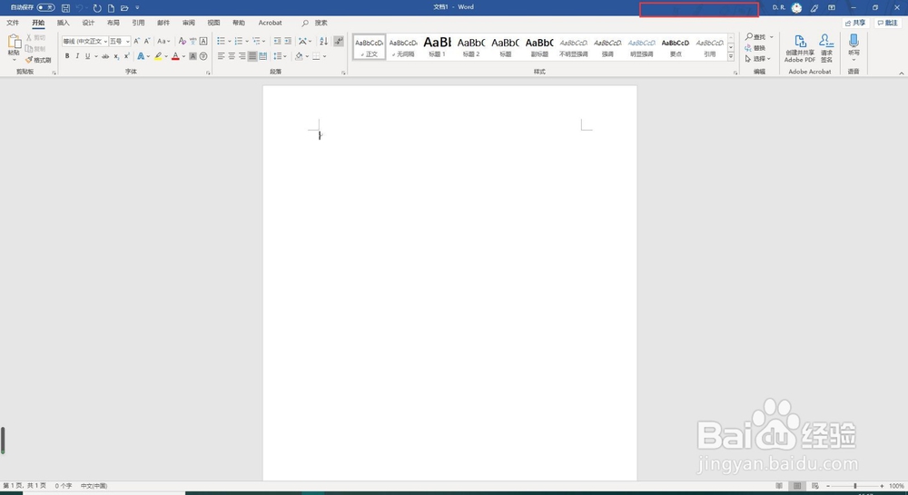Click the 共享 (Share) button
This screenshot has height=495, width=908.
(x=854, y=23)
